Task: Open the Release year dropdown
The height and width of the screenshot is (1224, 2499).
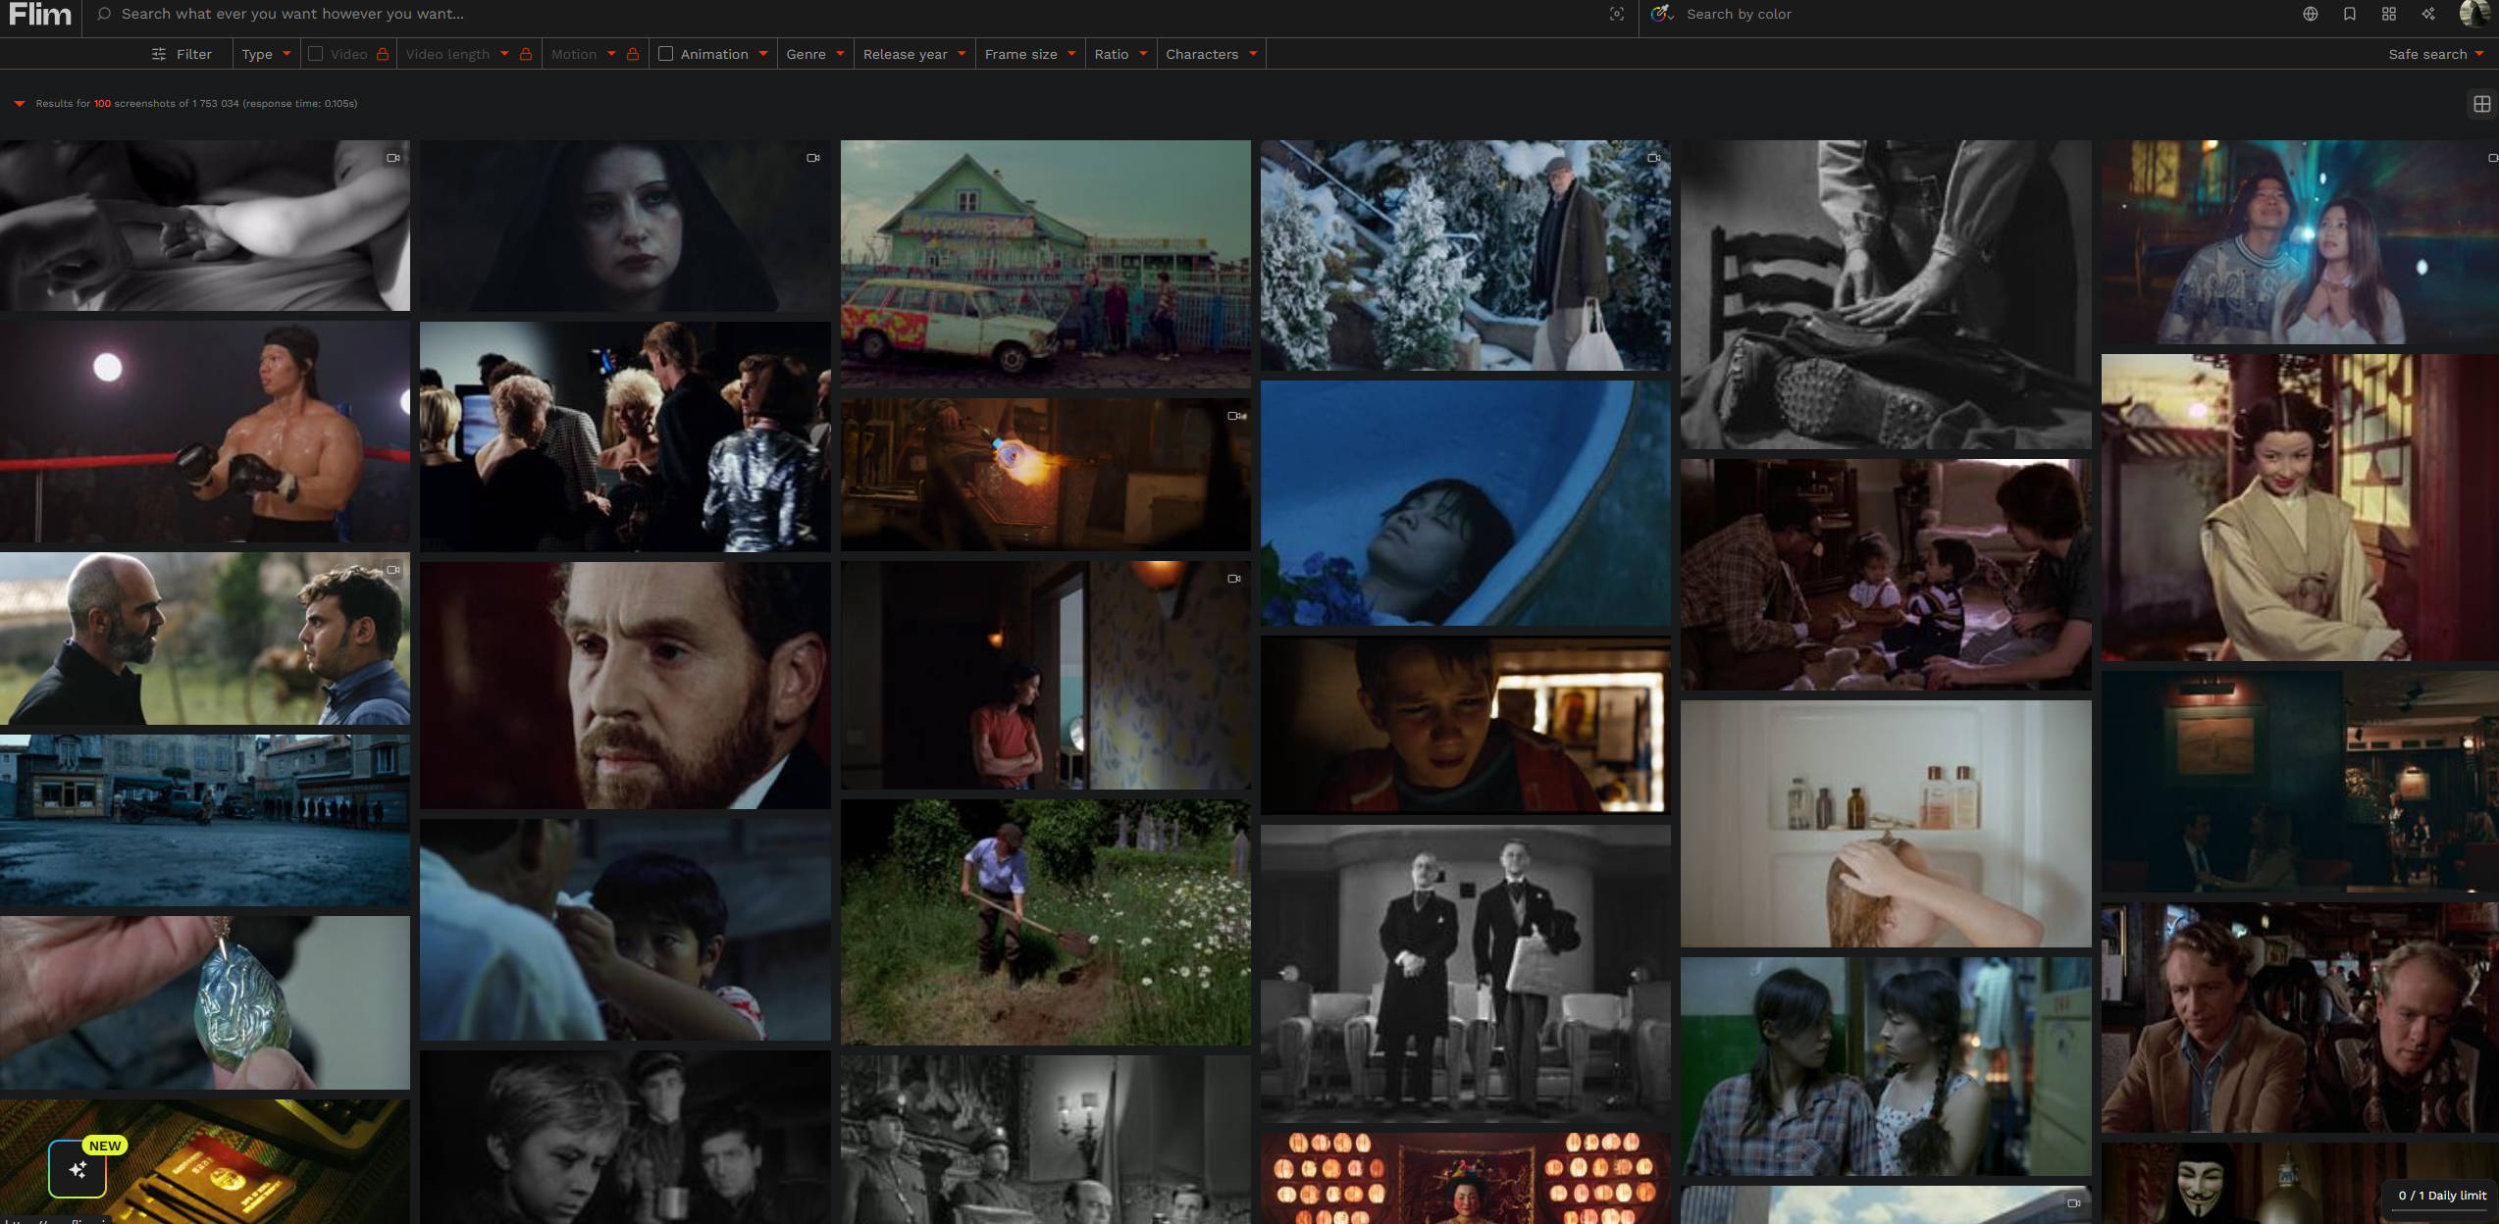Action: pyautogui.click(x=913, y=54)
